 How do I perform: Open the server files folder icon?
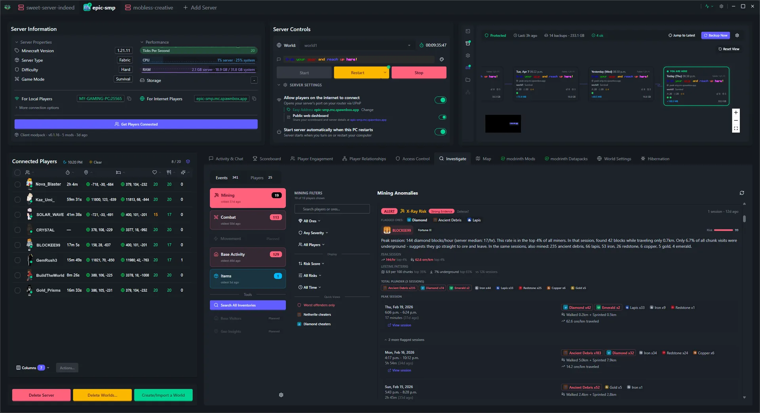(467, 79)
